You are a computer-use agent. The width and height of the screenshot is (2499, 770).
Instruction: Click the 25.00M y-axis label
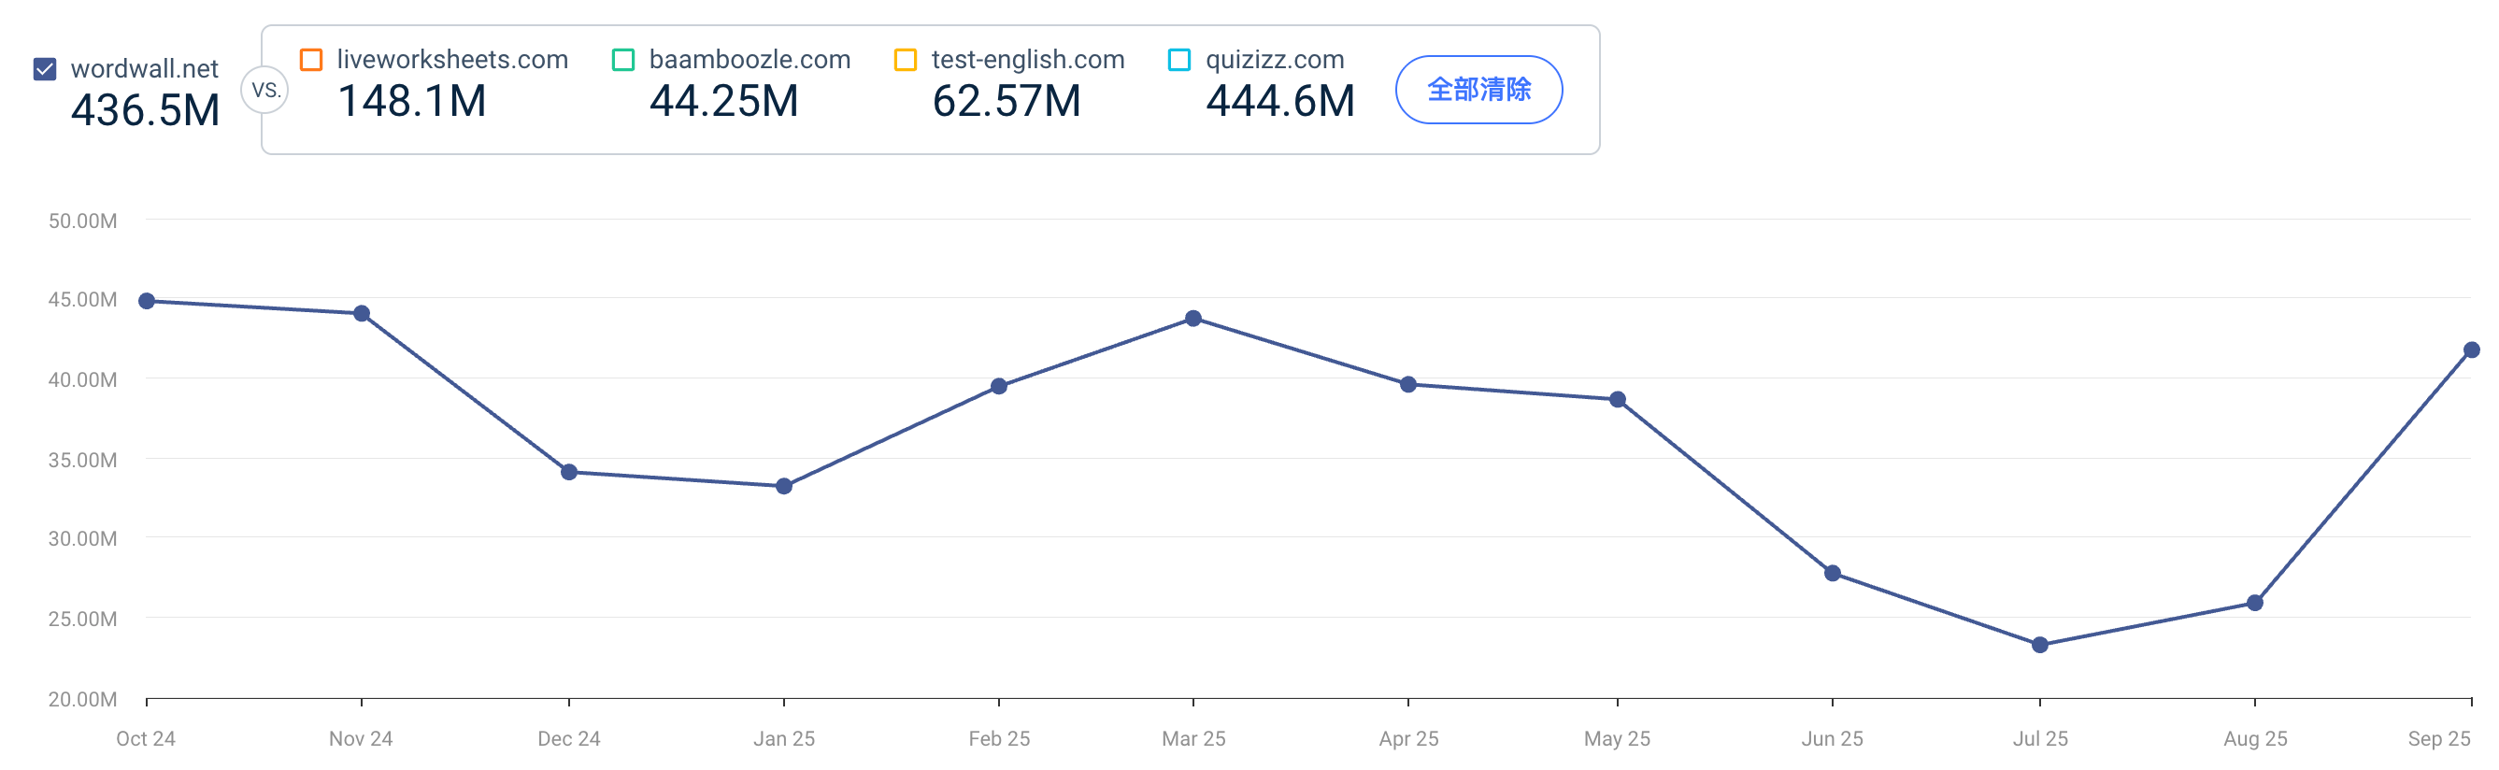click(82, 620)
